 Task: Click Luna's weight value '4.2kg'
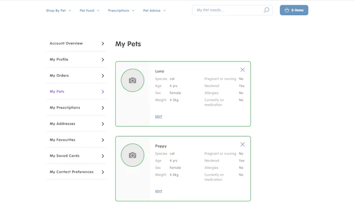(174, 100)
